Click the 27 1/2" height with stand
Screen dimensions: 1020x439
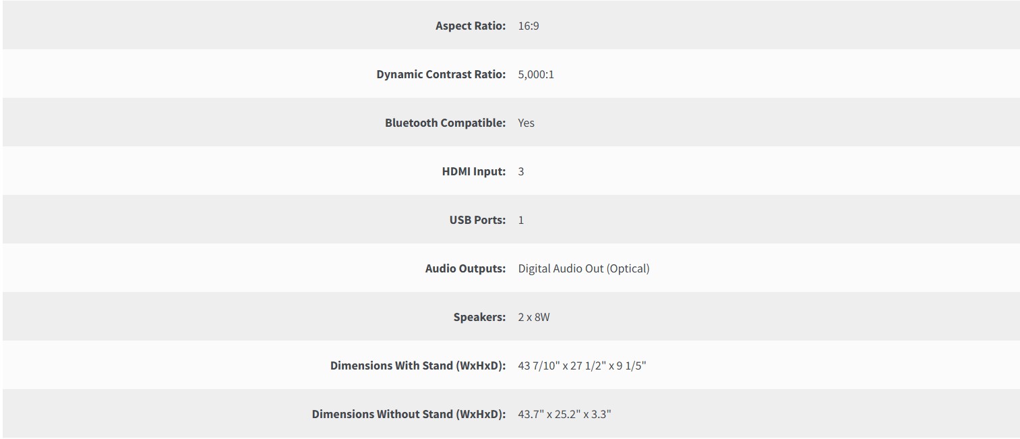click(x=587, y=365)
